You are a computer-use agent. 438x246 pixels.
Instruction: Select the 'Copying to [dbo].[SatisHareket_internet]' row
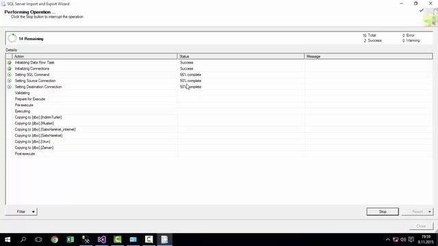click(x=219, y=129)
